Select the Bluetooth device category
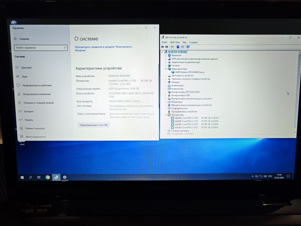This screenshot has height=226, width=301. coord(176,55)
